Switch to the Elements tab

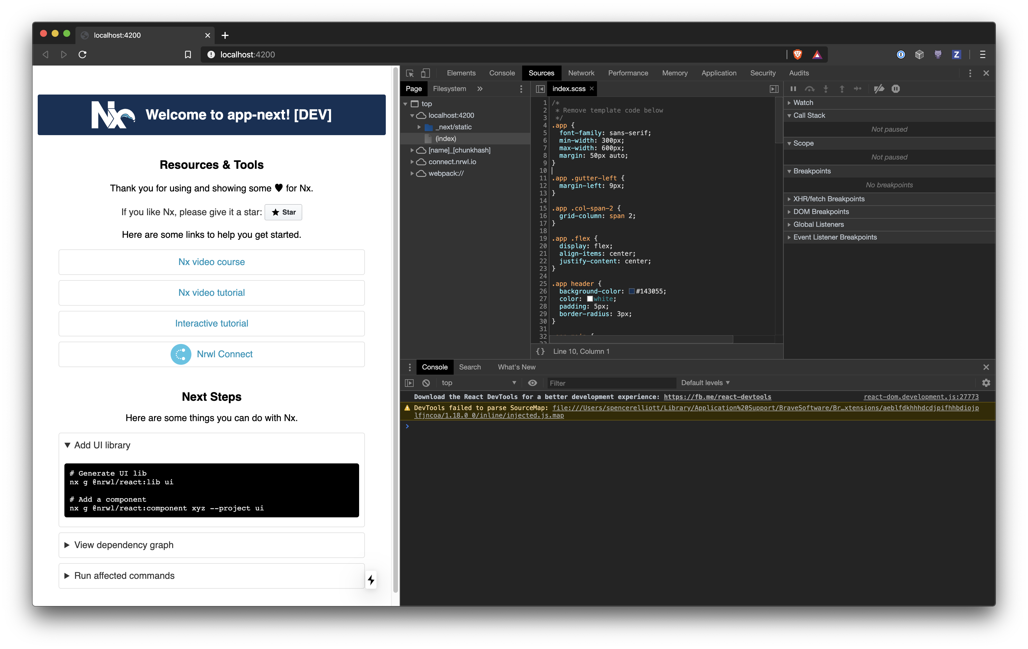pos(461,73)
